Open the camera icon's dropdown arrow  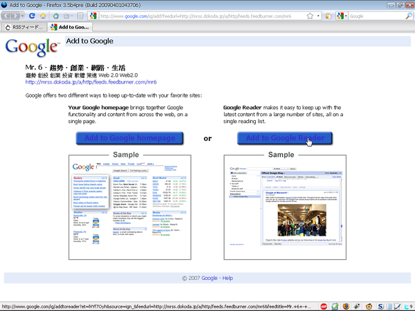[x=72, y=16]
